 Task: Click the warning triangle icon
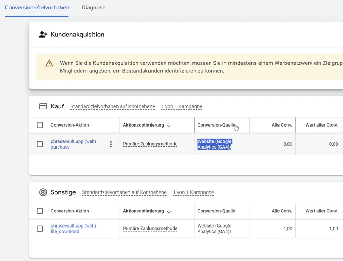pyautogui.click(x=49, y=63)
